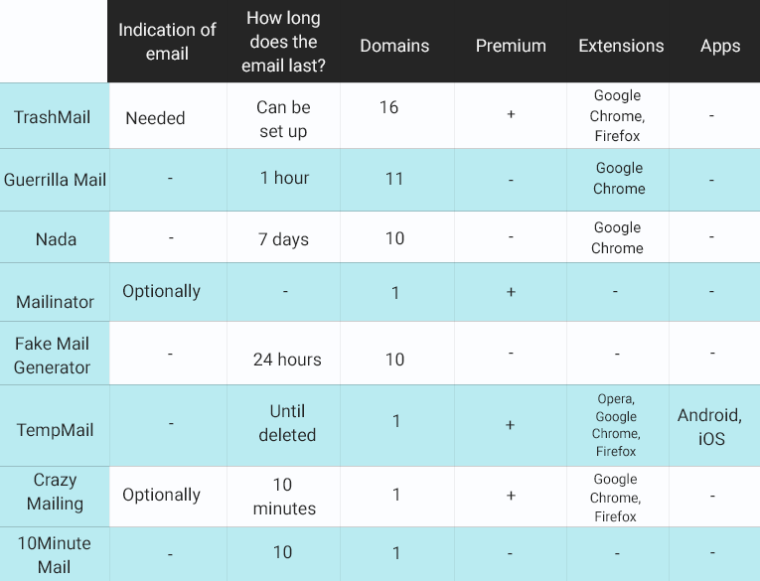Click the TrashMail row label
The width and height of the screenshot is (760, 581).
click(x=52, y=117)
